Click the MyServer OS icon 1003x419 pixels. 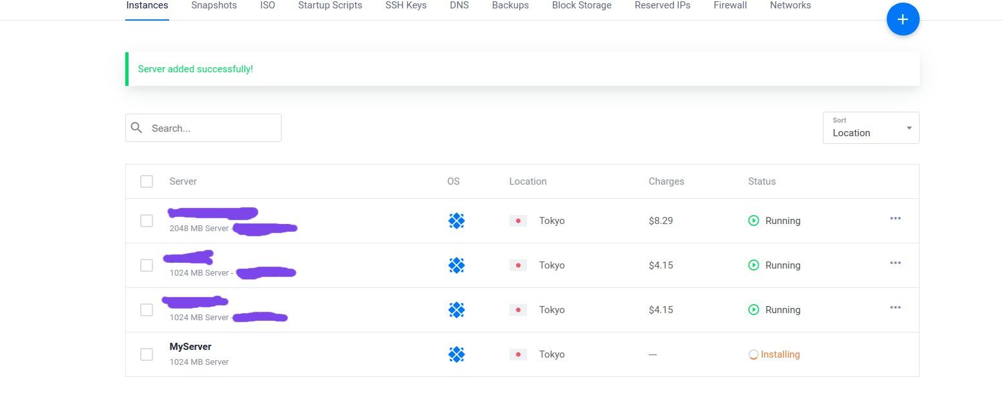tap(457, 354)
